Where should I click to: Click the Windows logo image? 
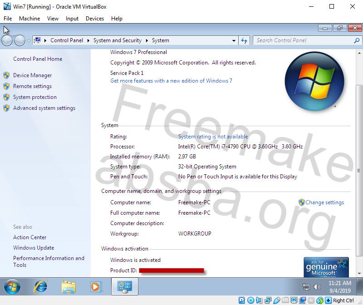click(x=314, y=81)
